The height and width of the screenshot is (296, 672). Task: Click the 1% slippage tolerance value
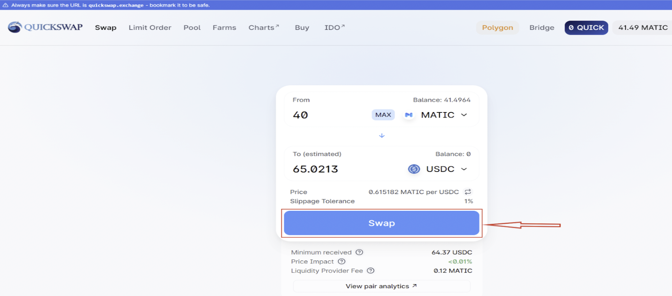(469, 201)
